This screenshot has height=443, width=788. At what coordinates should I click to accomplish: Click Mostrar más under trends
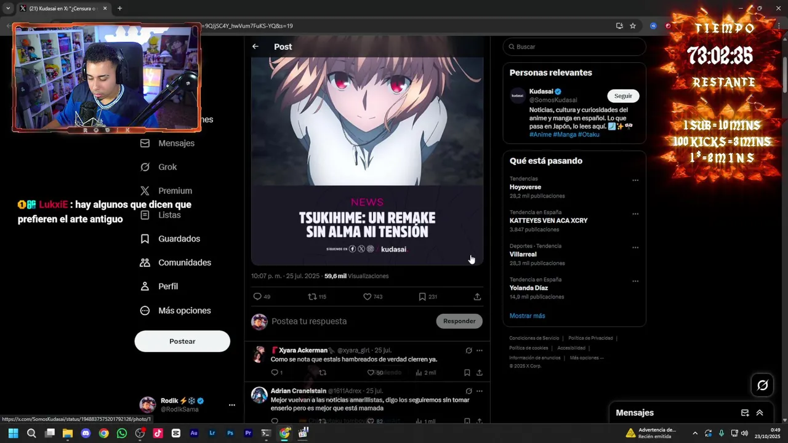[527, 316]
